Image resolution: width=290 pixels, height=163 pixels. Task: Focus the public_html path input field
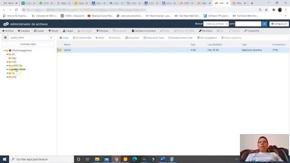29,38
